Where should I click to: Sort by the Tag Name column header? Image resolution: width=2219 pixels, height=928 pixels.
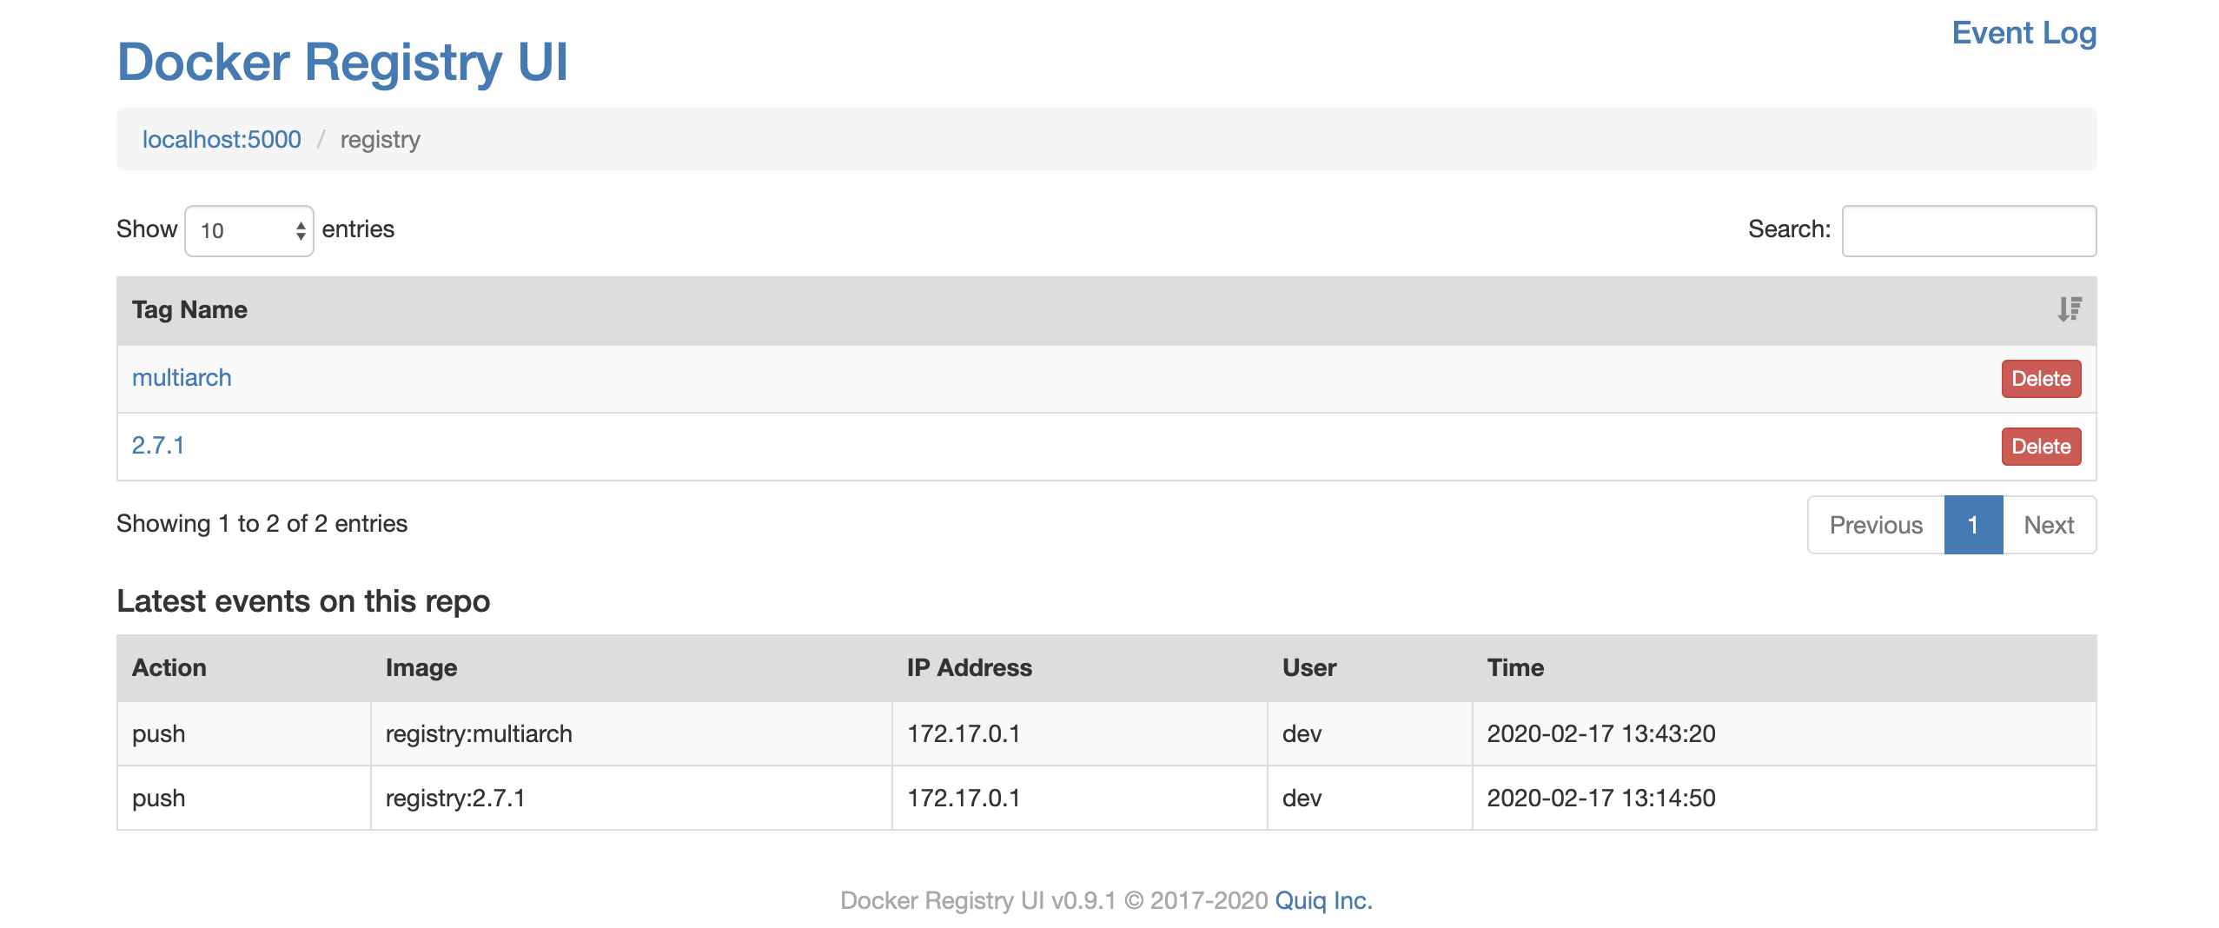(189, 310)
